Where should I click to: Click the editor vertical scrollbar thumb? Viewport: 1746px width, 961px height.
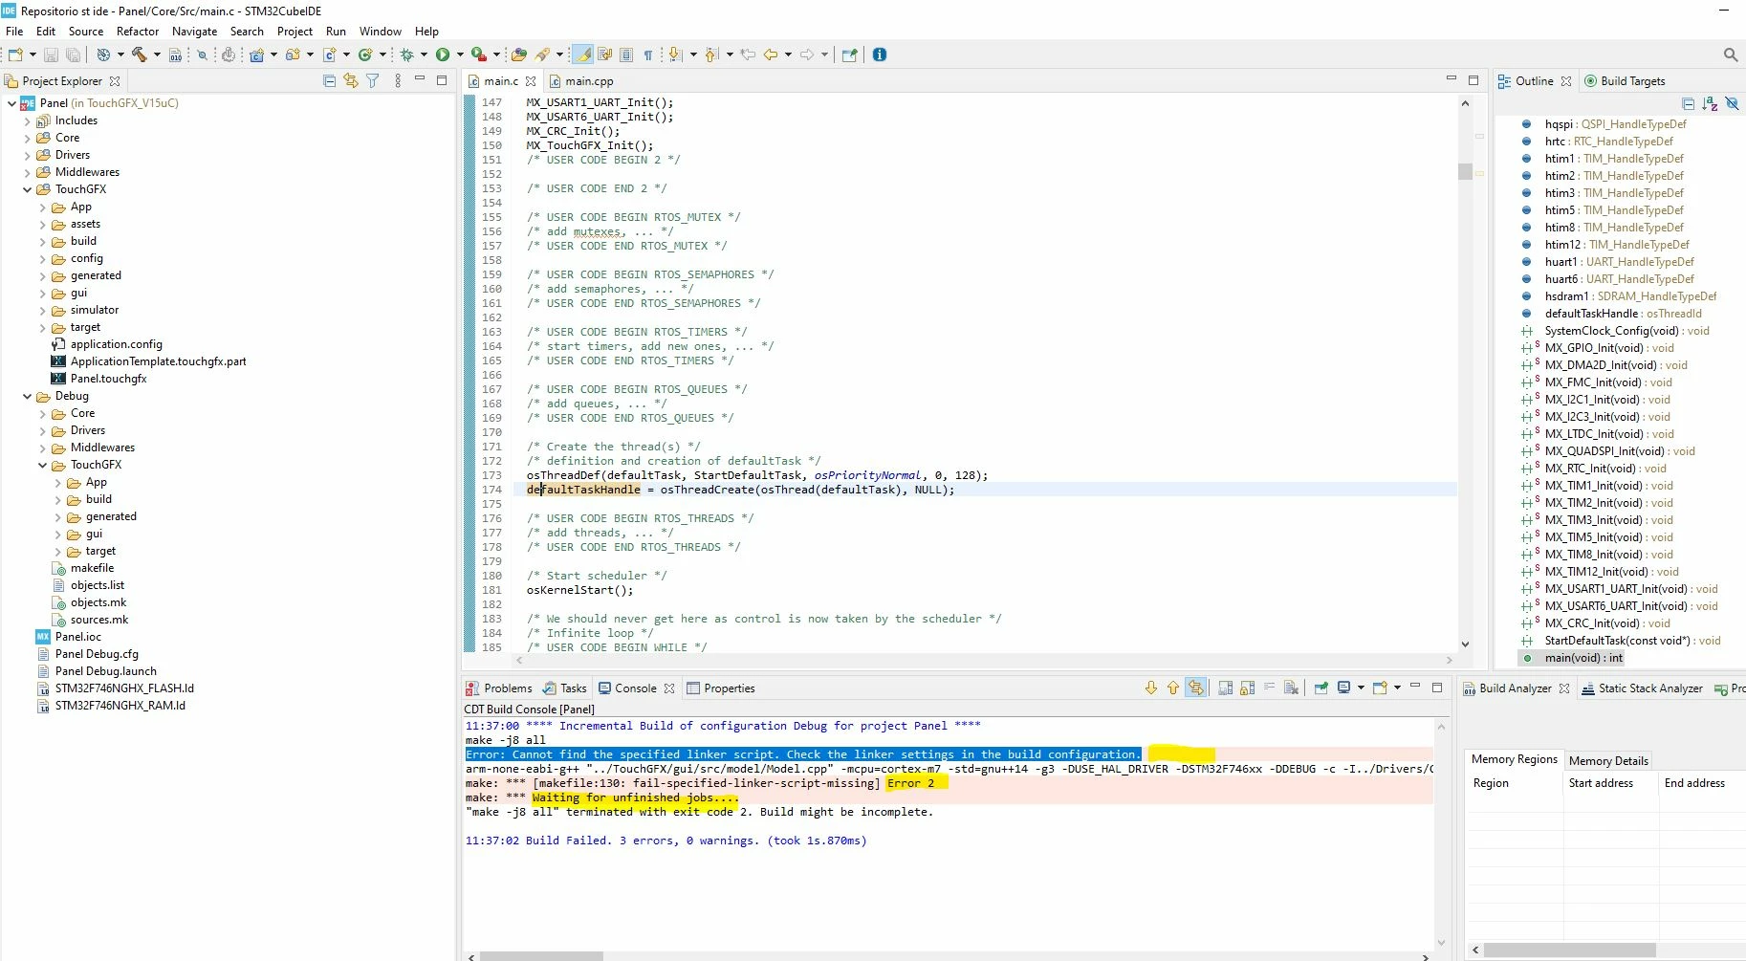click(x=1465, y=172)
